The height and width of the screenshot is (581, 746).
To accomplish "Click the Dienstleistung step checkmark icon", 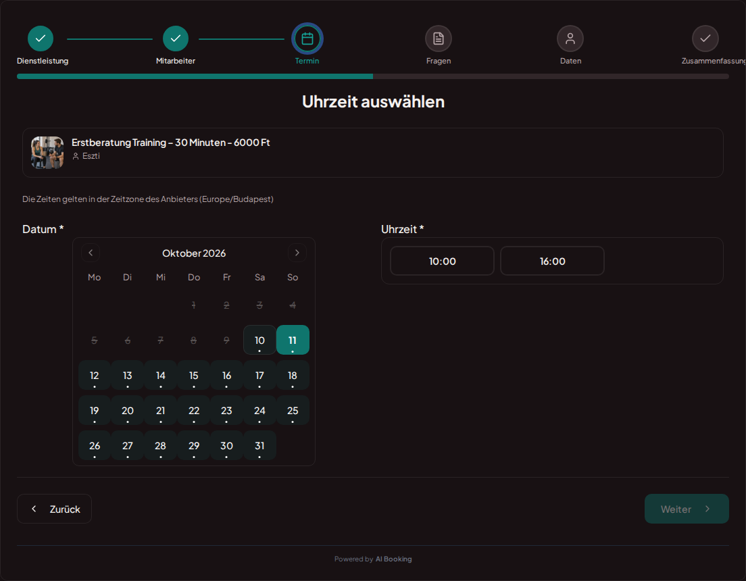I will 41,39.
